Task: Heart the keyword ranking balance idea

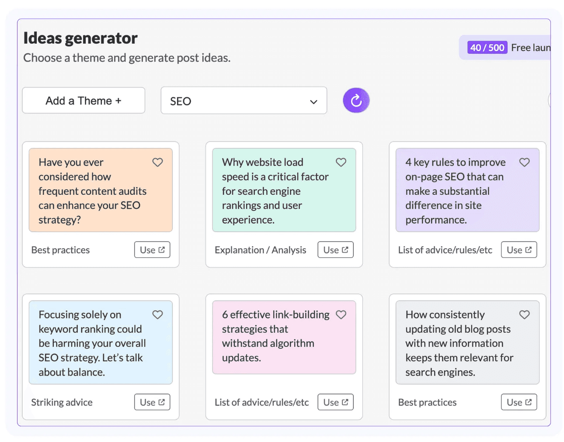Action: click(x=157, y=315)
